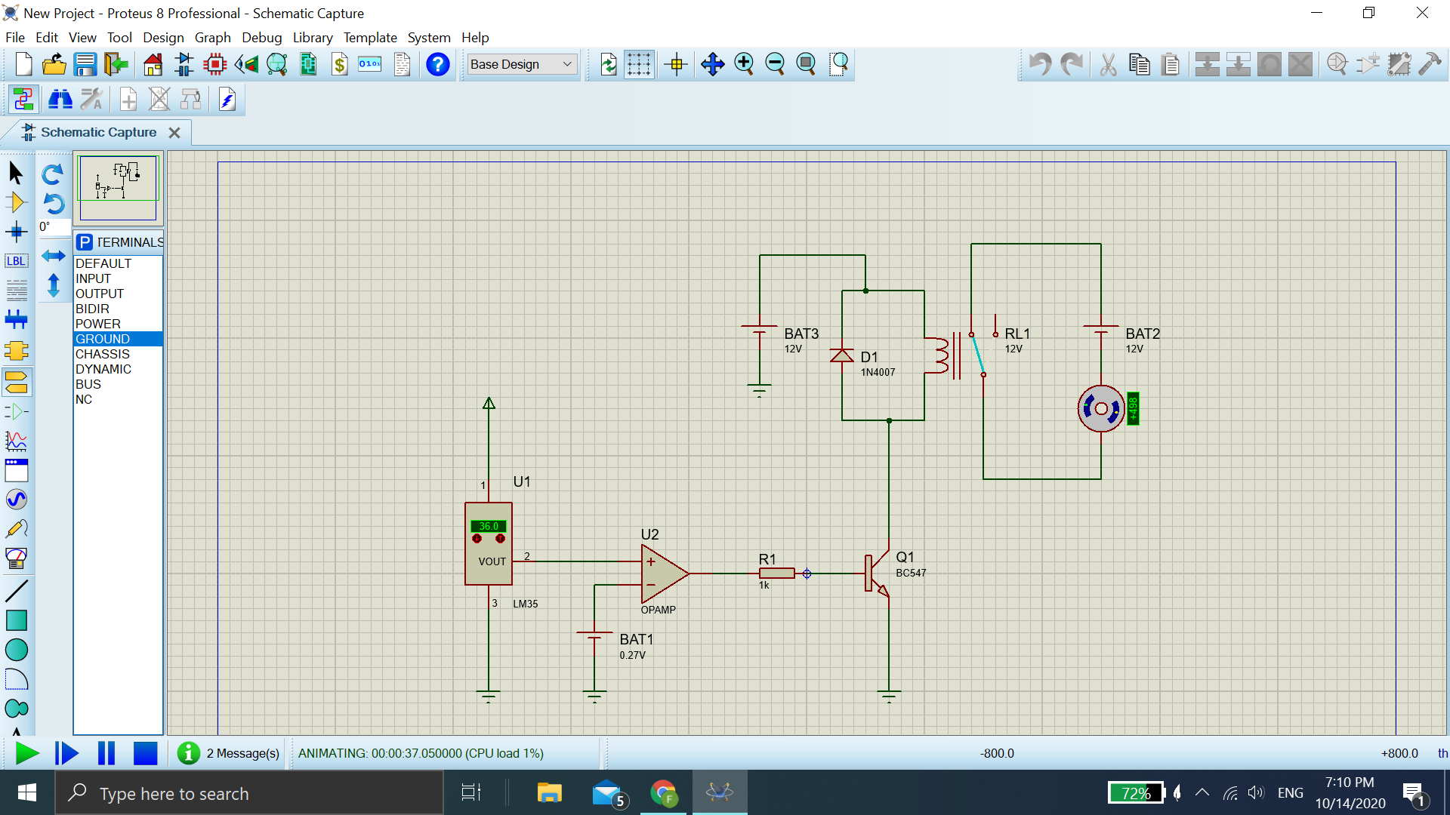This screenshot has height=815, width=1450.
Task: Open Bill of Materials dollar icon
Action: 339,64
